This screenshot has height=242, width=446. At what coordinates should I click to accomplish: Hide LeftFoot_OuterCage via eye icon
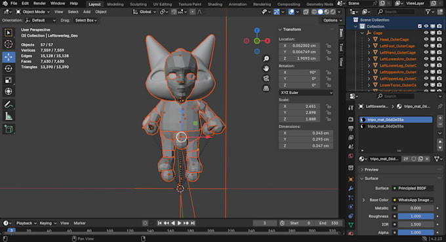426,46
